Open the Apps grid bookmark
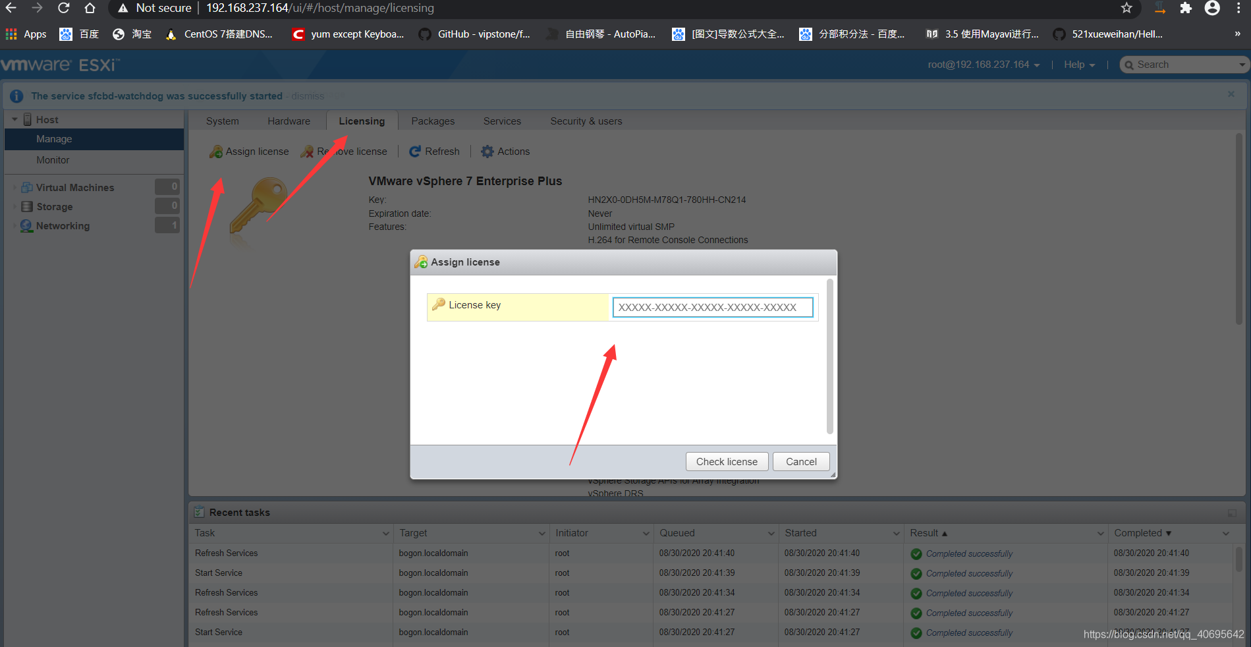1251x647 pixels. click(x=26, y=34)
